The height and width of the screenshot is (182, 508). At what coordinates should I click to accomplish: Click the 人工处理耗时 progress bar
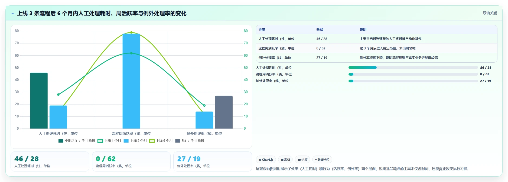click(413, 68)
